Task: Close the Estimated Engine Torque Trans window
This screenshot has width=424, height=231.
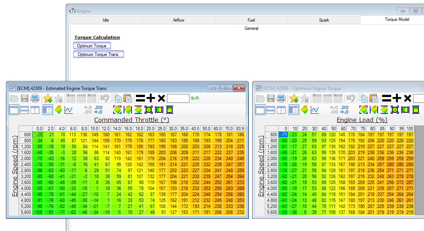Action: click(x=239, y=88)
